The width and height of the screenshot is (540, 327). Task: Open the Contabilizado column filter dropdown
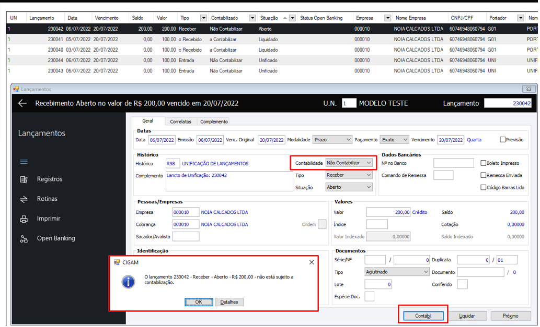[x=252, y=18]
